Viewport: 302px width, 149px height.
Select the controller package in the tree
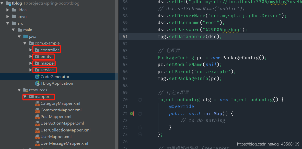[x=50, y=50]
